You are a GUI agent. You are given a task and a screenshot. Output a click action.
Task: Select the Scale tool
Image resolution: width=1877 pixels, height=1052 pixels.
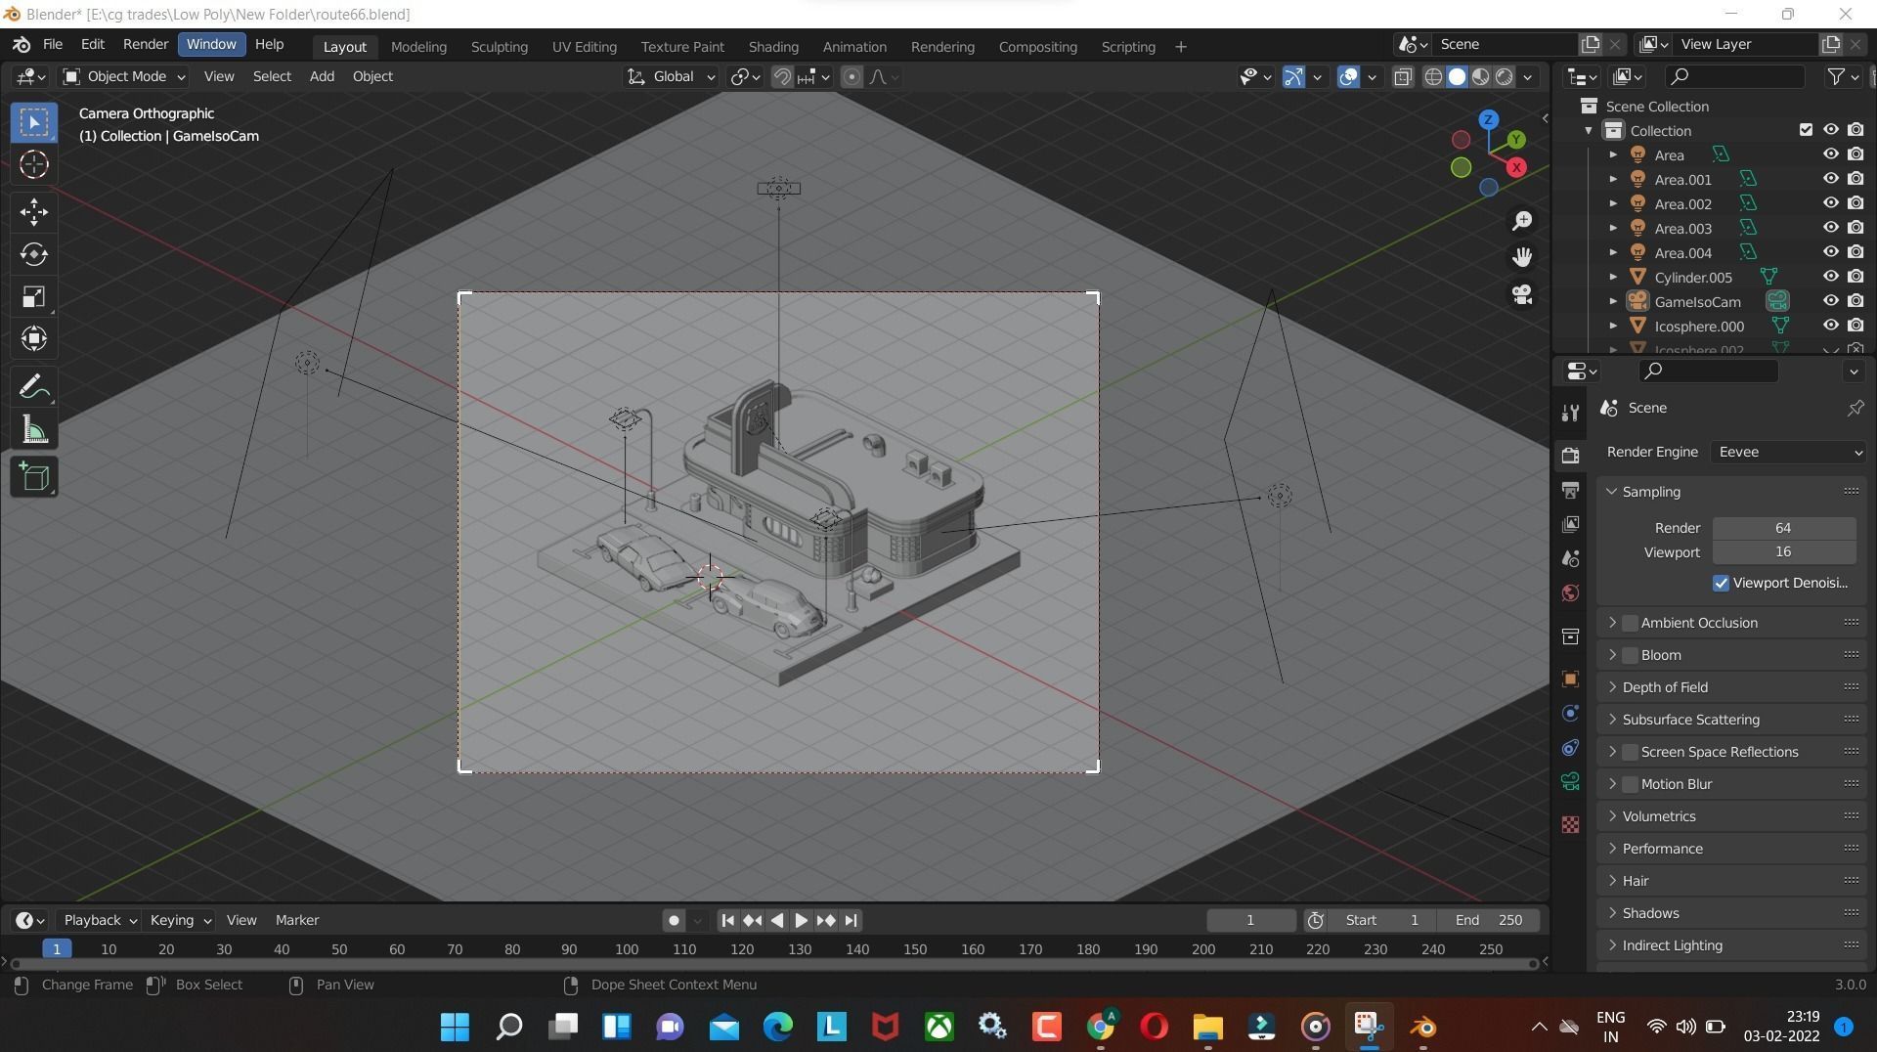tap(34, 297)
